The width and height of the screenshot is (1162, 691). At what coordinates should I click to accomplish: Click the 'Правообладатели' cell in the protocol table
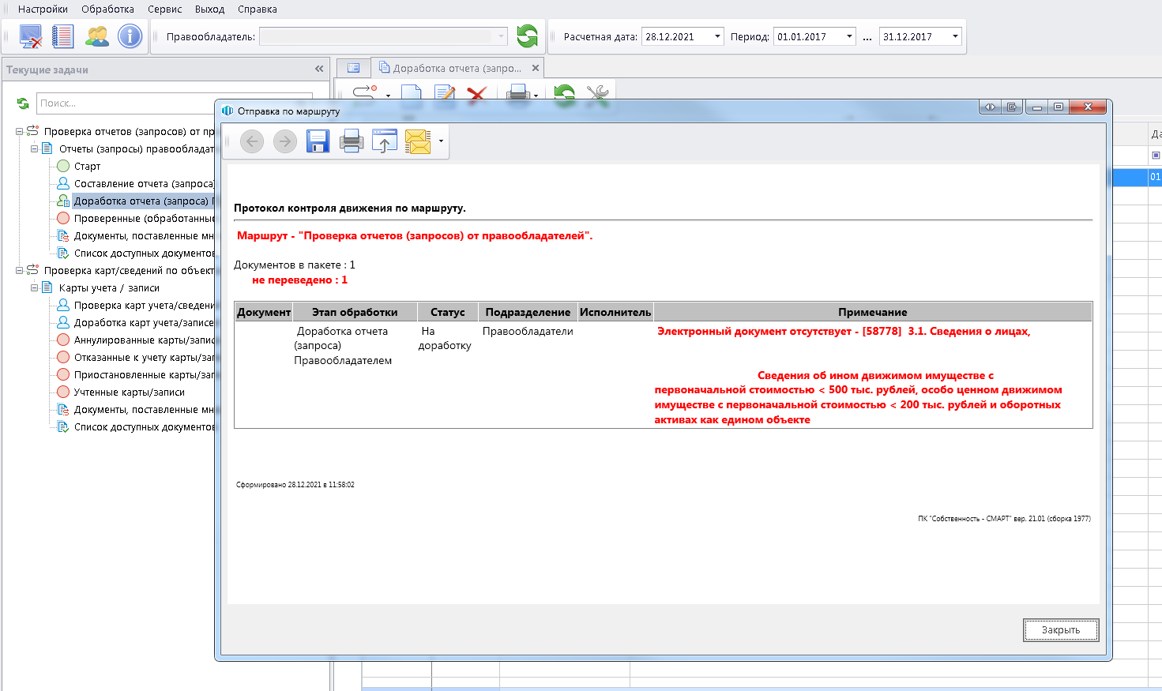[x=528, y=332]
